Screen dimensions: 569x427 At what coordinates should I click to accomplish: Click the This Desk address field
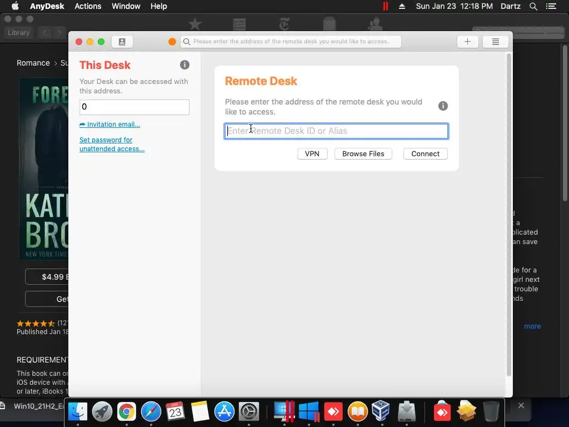click(134, 107)
